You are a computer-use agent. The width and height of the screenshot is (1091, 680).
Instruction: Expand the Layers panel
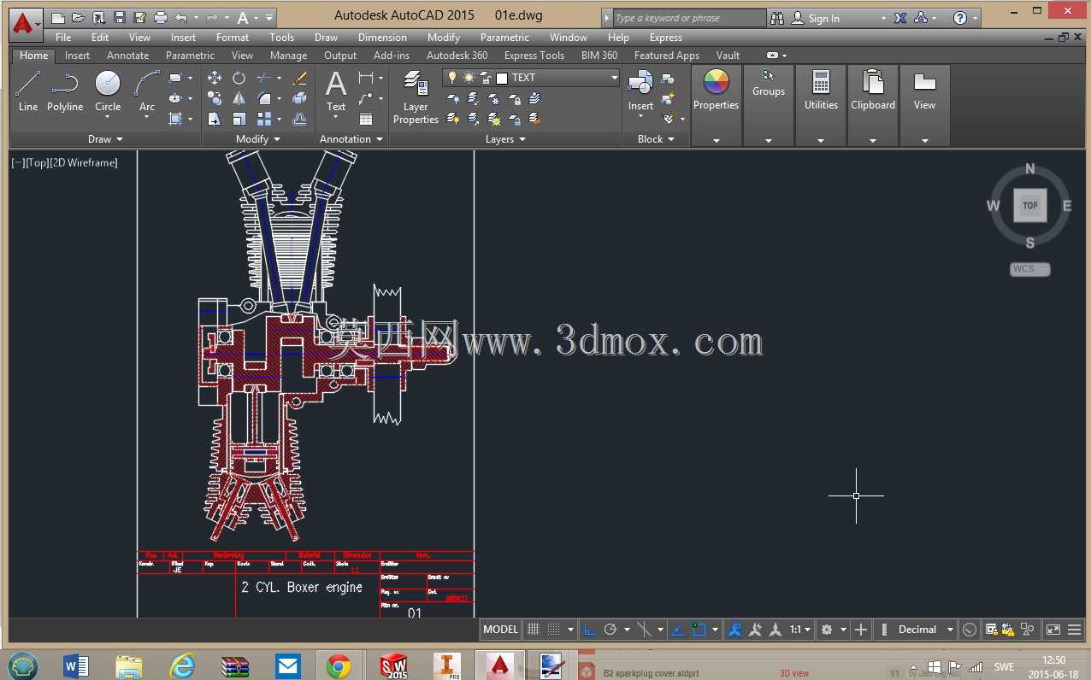pyautogui.click(x=505, y=139)
